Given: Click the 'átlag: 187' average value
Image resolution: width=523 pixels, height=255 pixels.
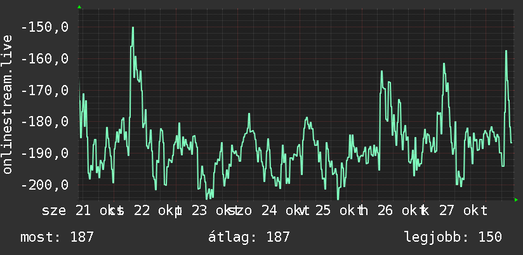Looking at the screenshot, I should click(249, 237).
